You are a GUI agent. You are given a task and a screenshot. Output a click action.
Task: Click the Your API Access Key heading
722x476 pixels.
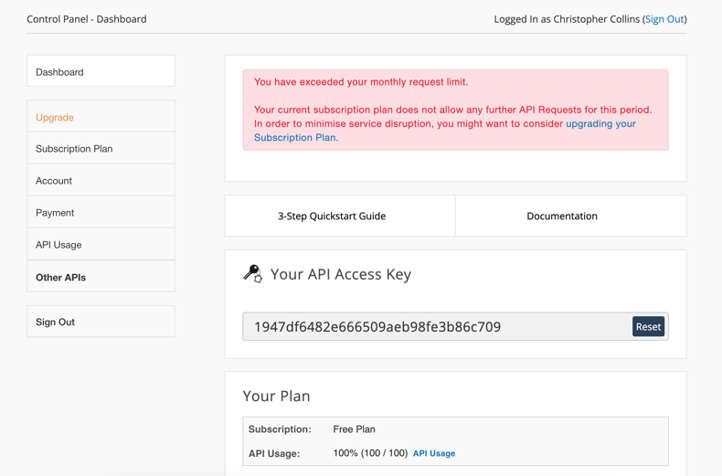(340, 274)
